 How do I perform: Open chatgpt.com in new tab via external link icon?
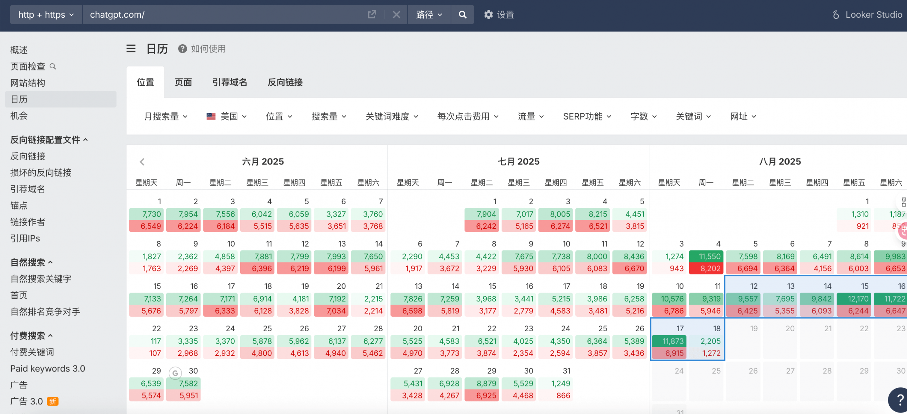[x=372, y=15]
